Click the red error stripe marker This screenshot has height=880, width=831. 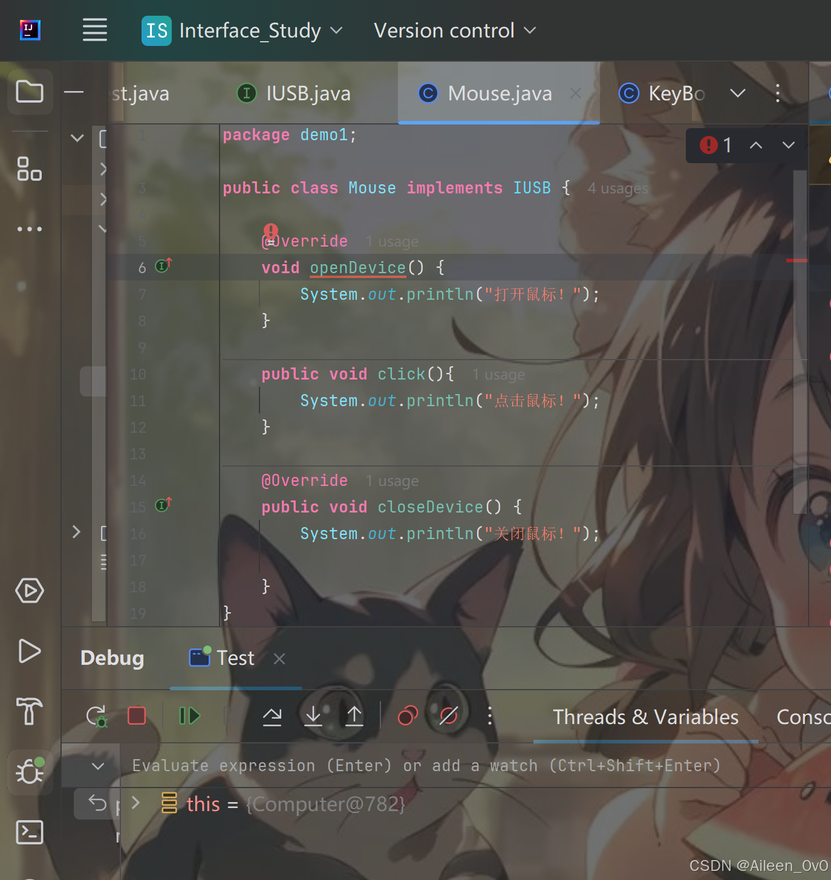coord(797,260)
